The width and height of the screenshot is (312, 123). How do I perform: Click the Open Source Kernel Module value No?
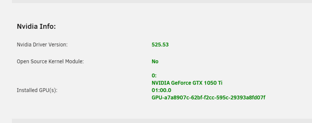(x=155, y=61)
